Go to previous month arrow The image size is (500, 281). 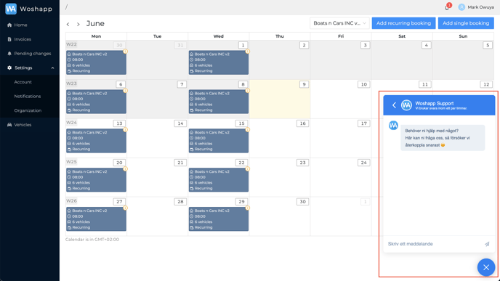tap(68, 24)
